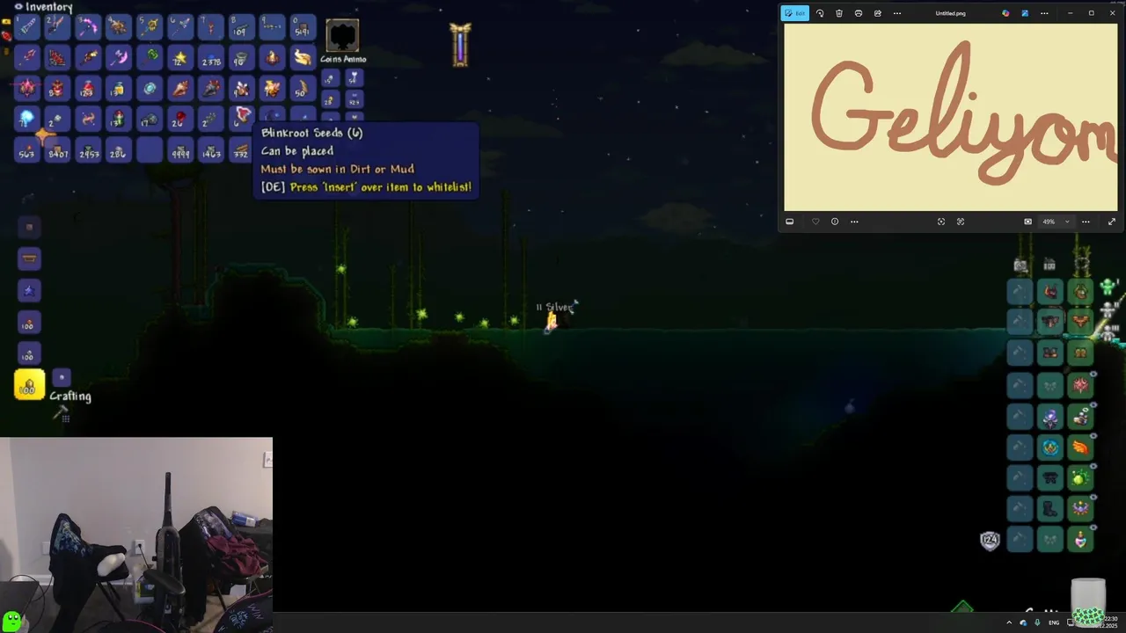1126x633 pixels.
Task: Select hotbar slot 1 weapon
Action: pos(27,28)
